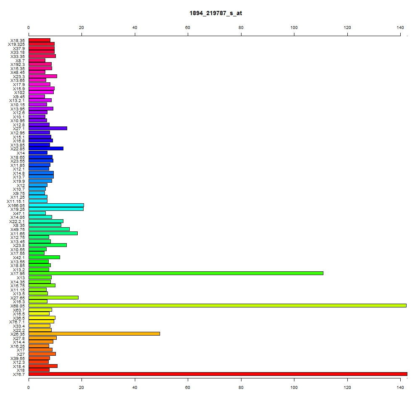The image size is (420, 420).
Task: Select the row label X26.35
Action: click(17, 334)
